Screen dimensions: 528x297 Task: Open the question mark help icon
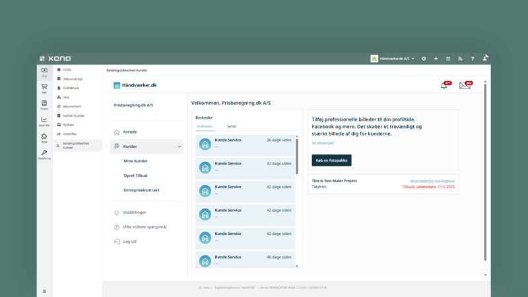(473, 59)
